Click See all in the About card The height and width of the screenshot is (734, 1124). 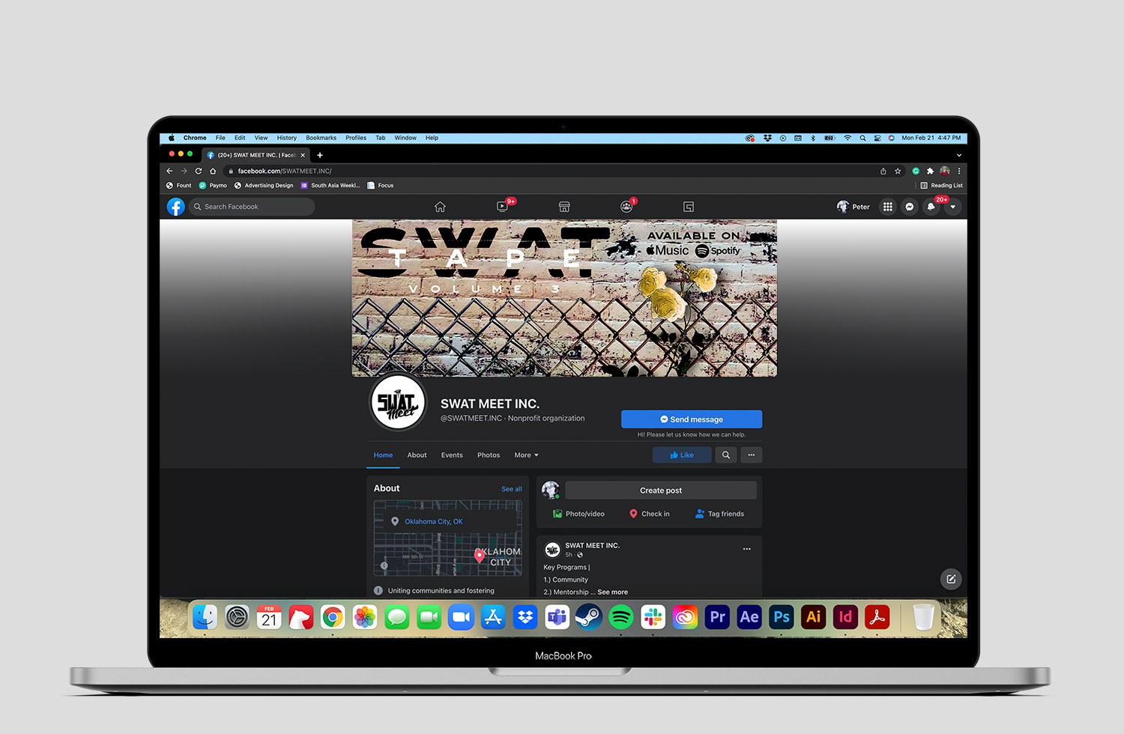[x=512, y=489]
